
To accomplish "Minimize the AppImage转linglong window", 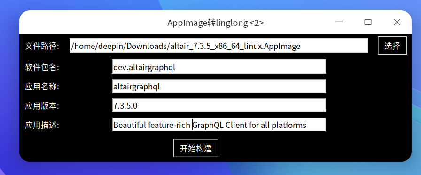I will pos(339,22).
